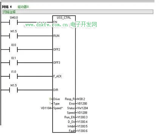The width and height of the screenshot is (159, 139).
Task: Click the network comment field
Action: point(78,12)
